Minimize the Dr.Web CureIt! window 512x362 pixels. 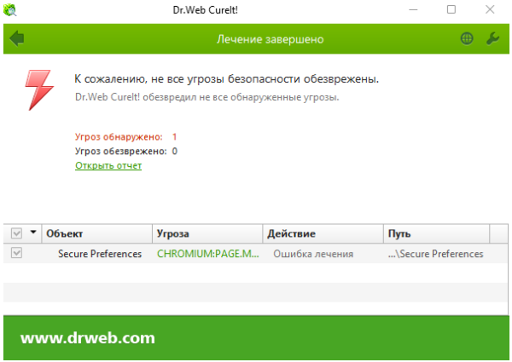pos(413,9)
